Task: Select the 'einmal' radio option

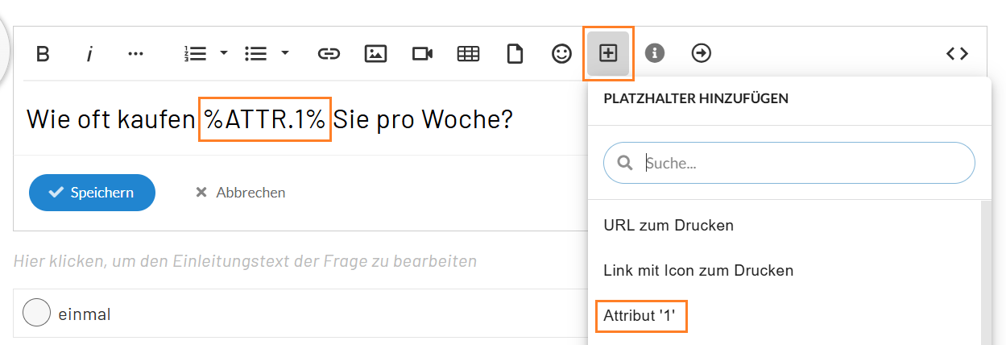Action: coord(37,314)
